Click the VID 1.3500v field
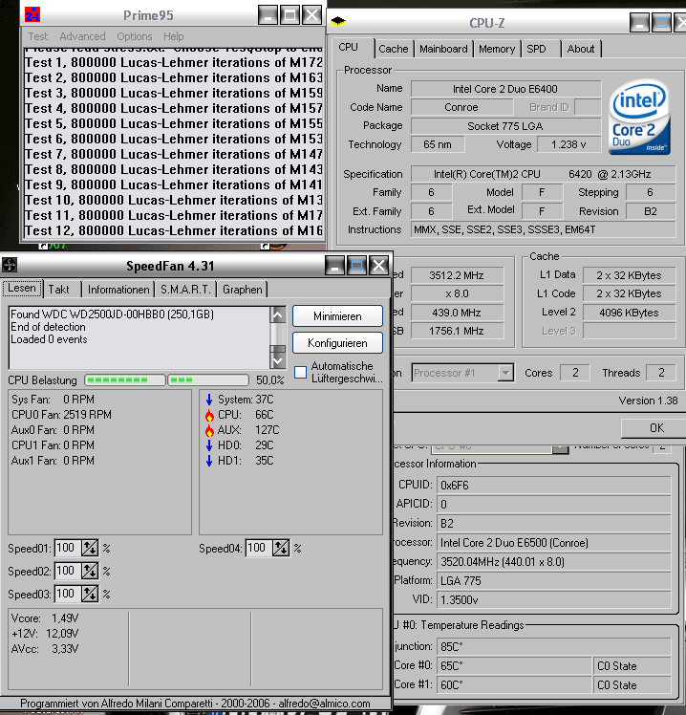This screenshot has height=715, width=686. (x=553, y=600)
